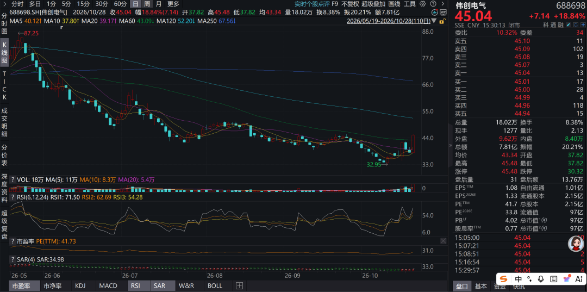Click the Ai icon on the input bar
The height and width of the screenshot is (292, 587).
[x=579, y=279]
